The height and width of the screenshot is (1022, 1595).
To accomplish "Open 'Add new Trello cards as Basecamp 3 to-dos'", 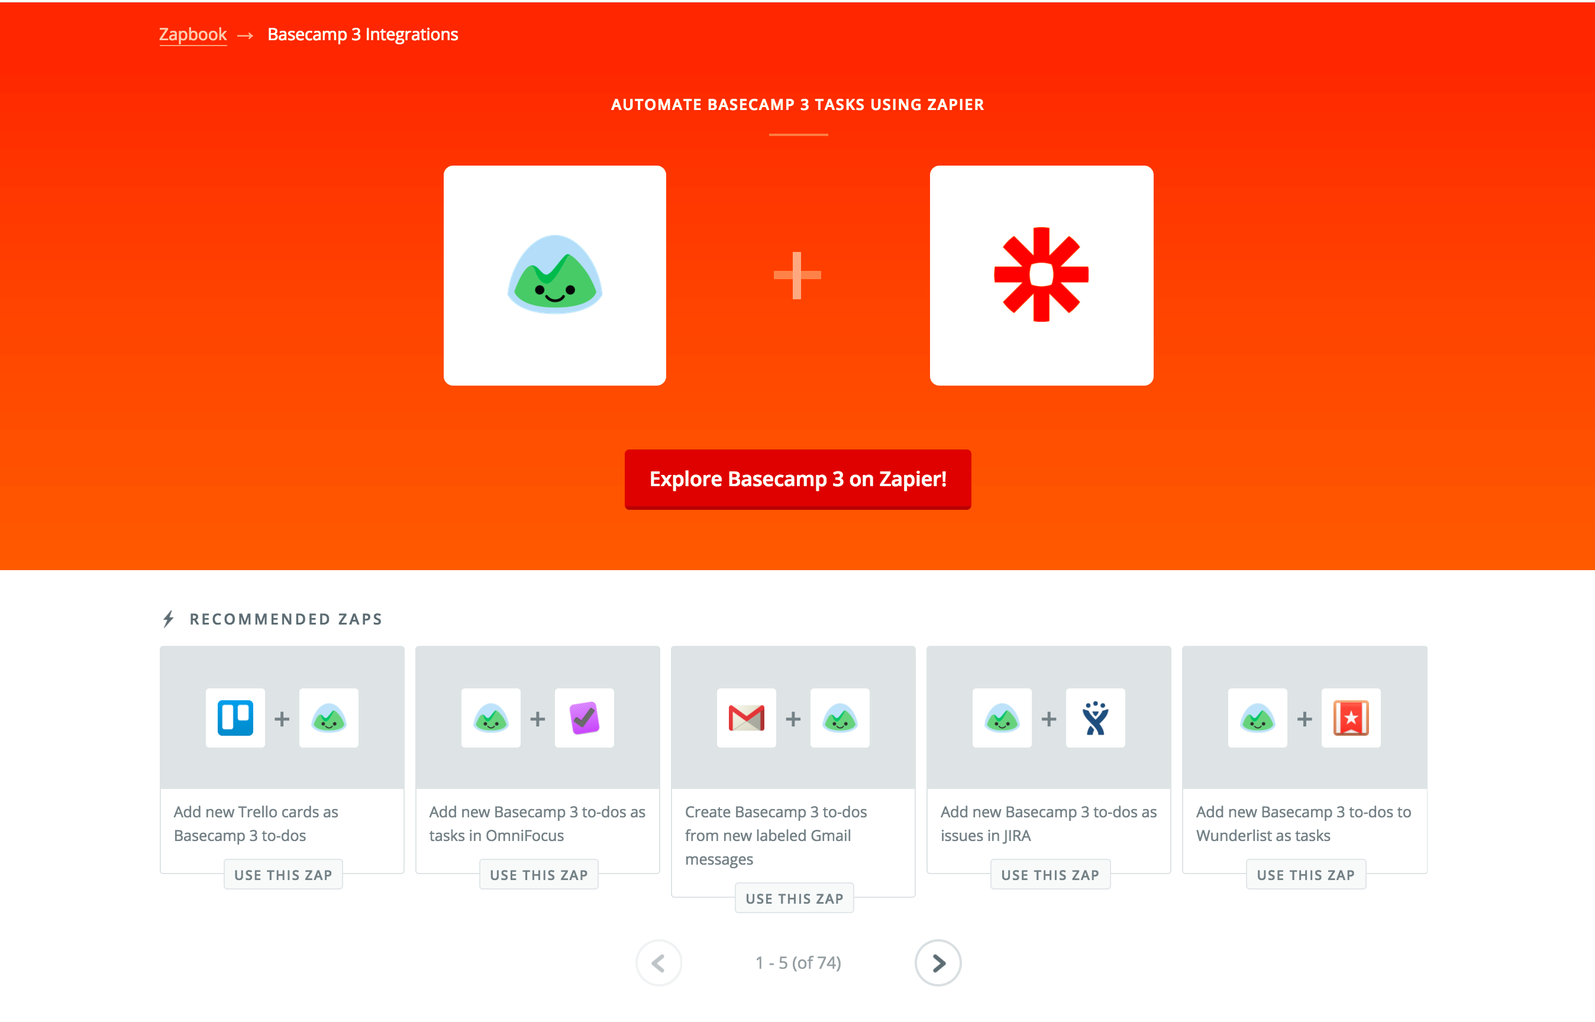I will tap(256, 823).
